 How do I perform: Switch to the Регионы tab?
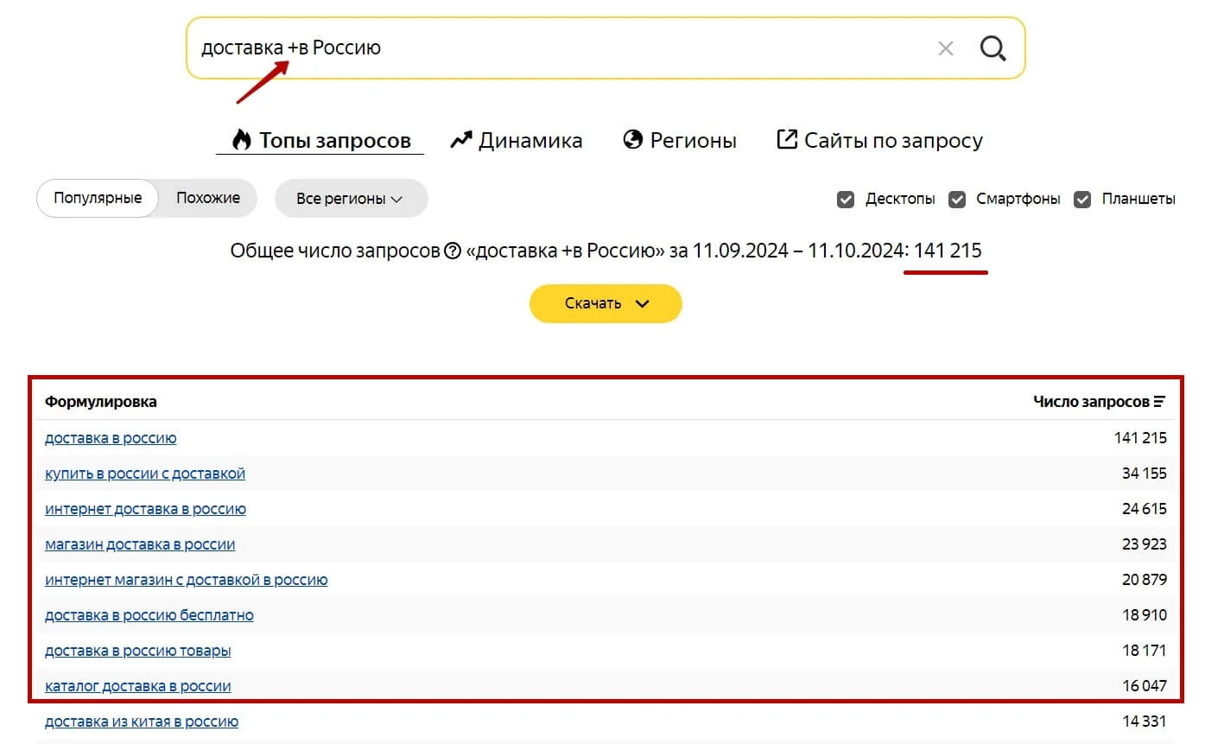693,141
